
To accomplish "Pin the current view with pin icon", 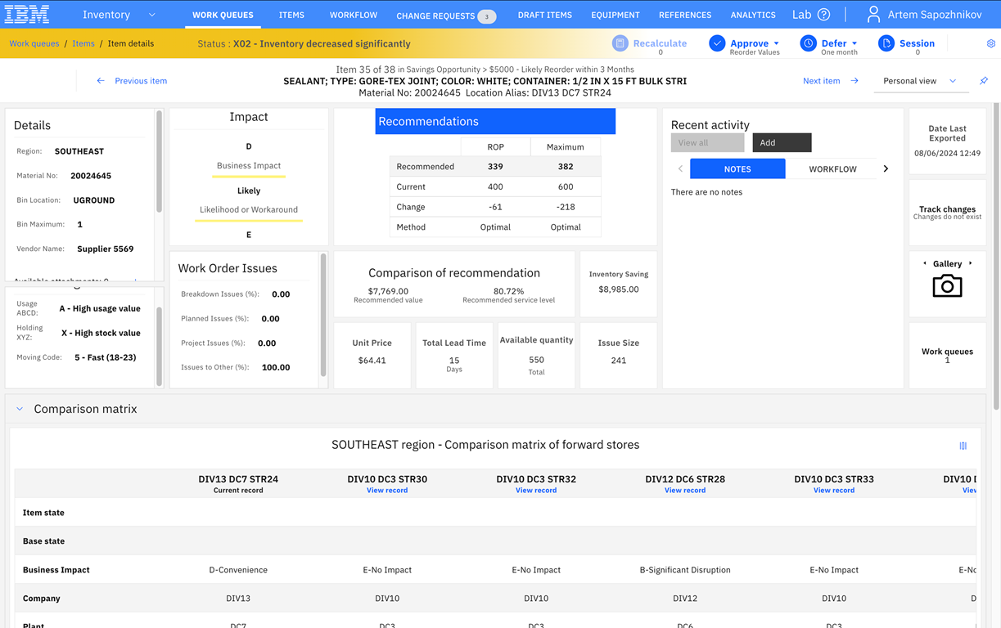I will (984, 81).
